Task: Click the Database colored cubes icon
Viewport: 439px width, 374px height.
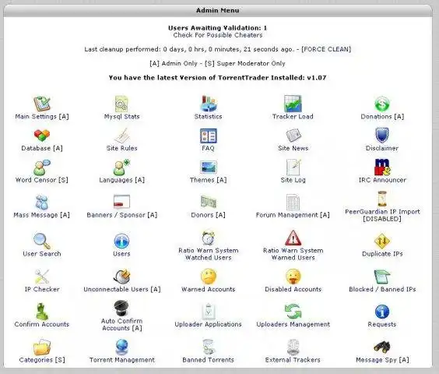Action: (x=42, y=136)
